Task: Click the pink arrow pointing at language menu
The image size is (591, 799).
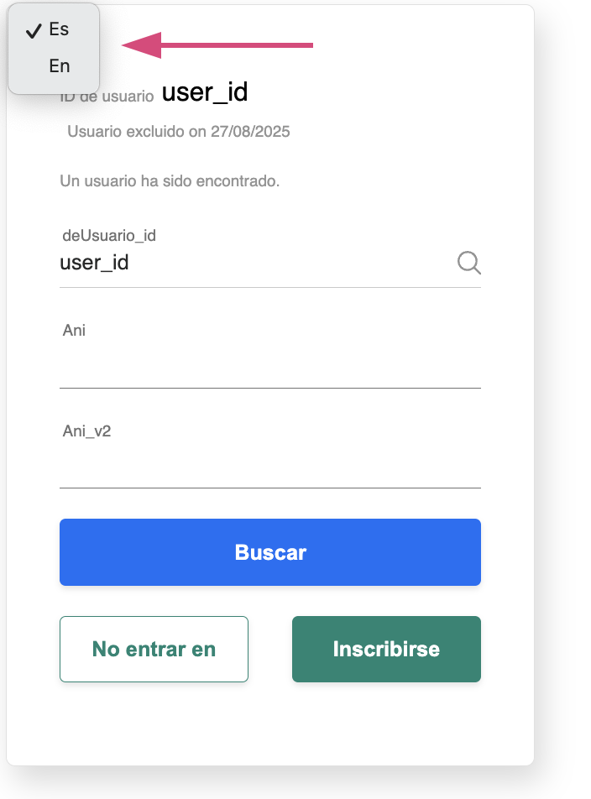Action: [x=218, y=45]
